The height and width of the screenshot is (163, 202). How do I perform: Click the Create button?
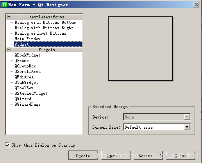click(x=83, y=156)
